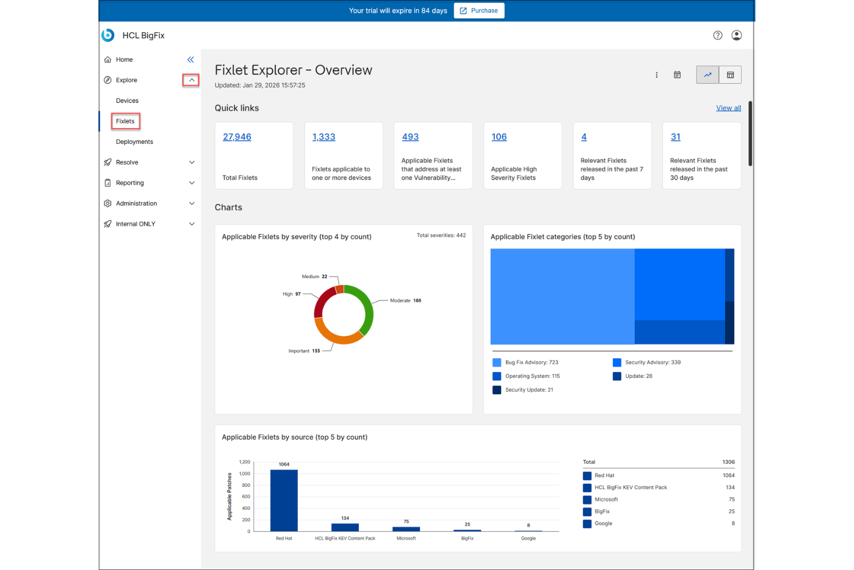
Task: Open the 27,946 Total Fixlets link
Action: coord(237,137)
